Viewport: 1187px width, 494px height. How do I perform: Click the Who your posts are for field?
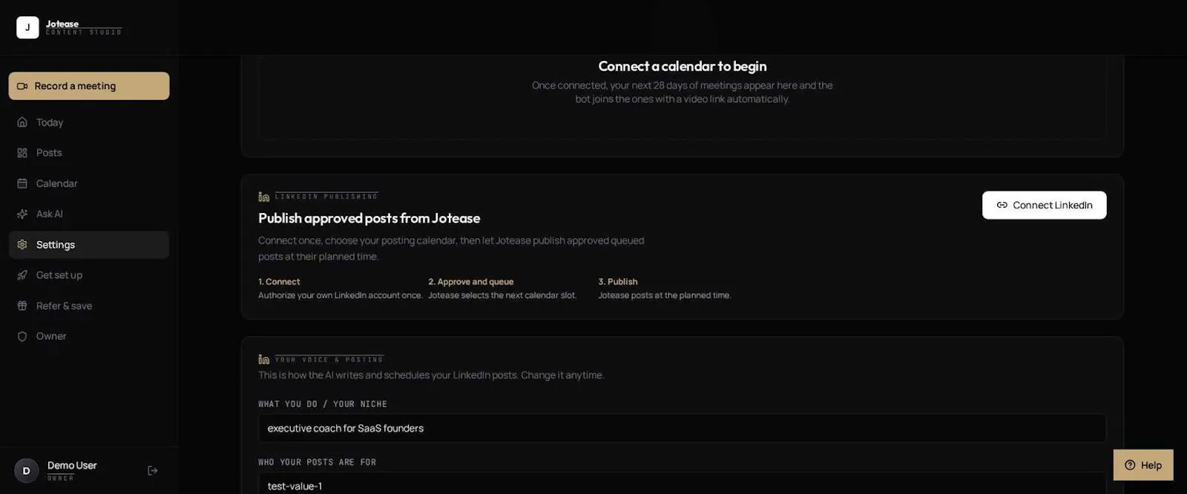(682, 485)
